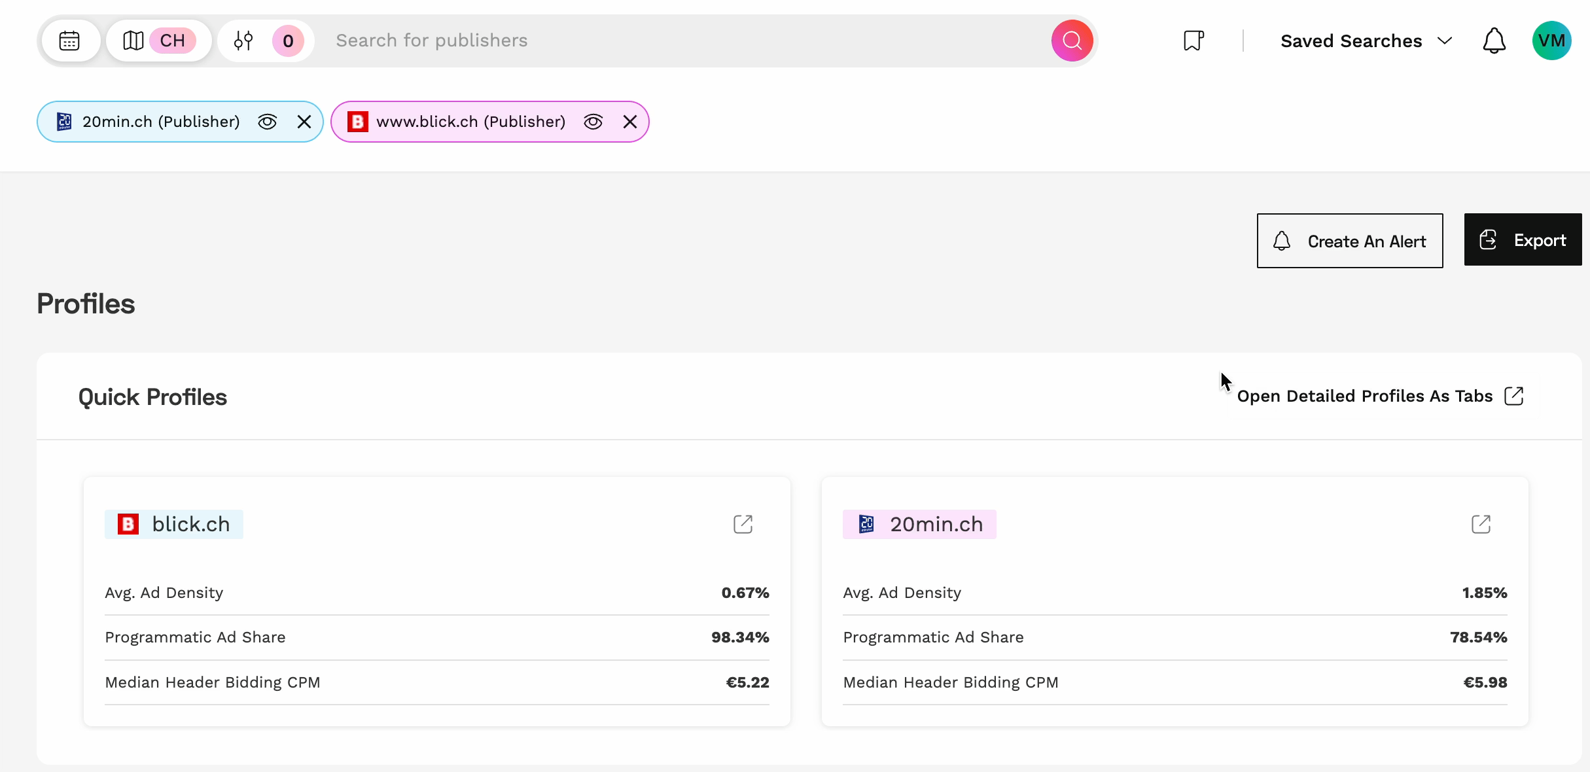
Task: Click the pink search magnifier button
Action: 1072,41
